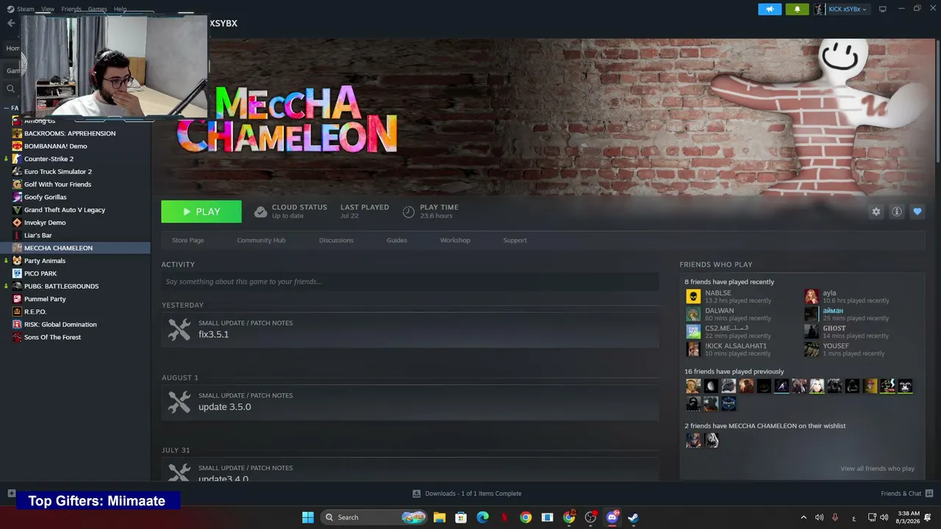Open the Games menu
This screenshot has height=529, width=941.
point(97,9)
